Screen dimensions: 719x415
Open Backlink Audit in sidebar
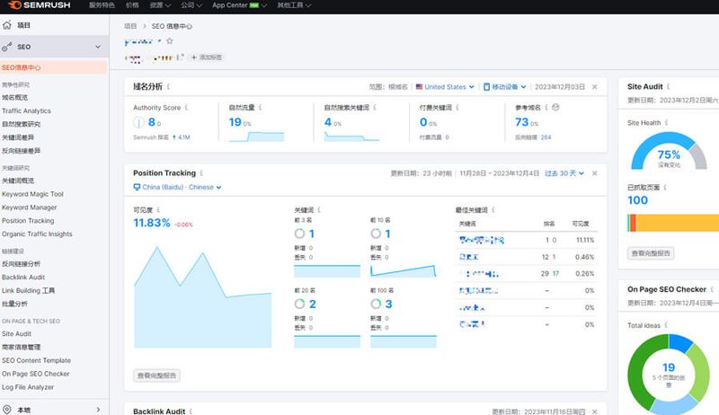coord(23,278)
